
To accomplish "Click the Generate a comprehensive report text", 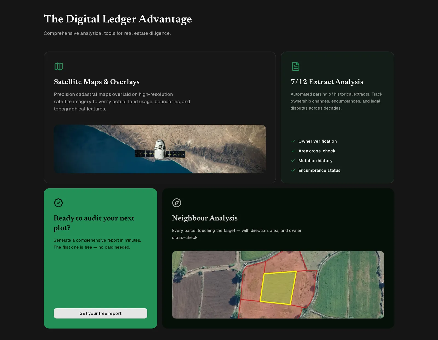I will [97, 244].
